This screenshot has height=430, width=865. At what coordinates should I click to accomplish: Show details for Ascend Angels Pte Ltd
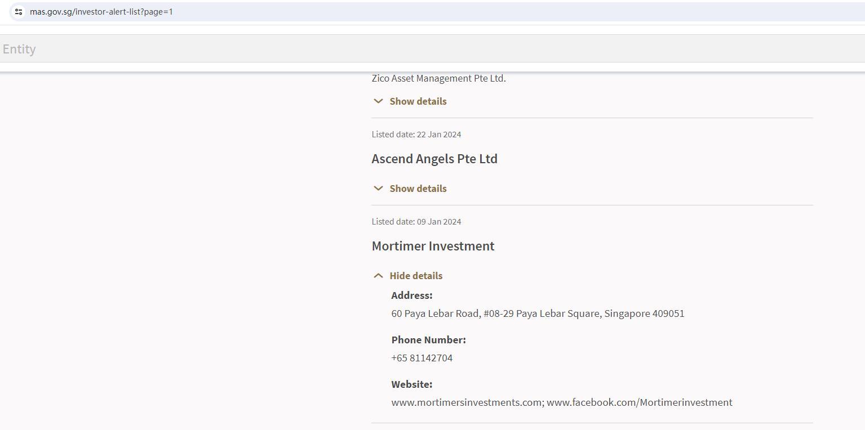pos(418,189)
